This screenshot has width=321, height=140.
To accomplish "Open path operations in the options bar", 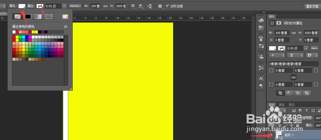I will (x=133, y=6).
